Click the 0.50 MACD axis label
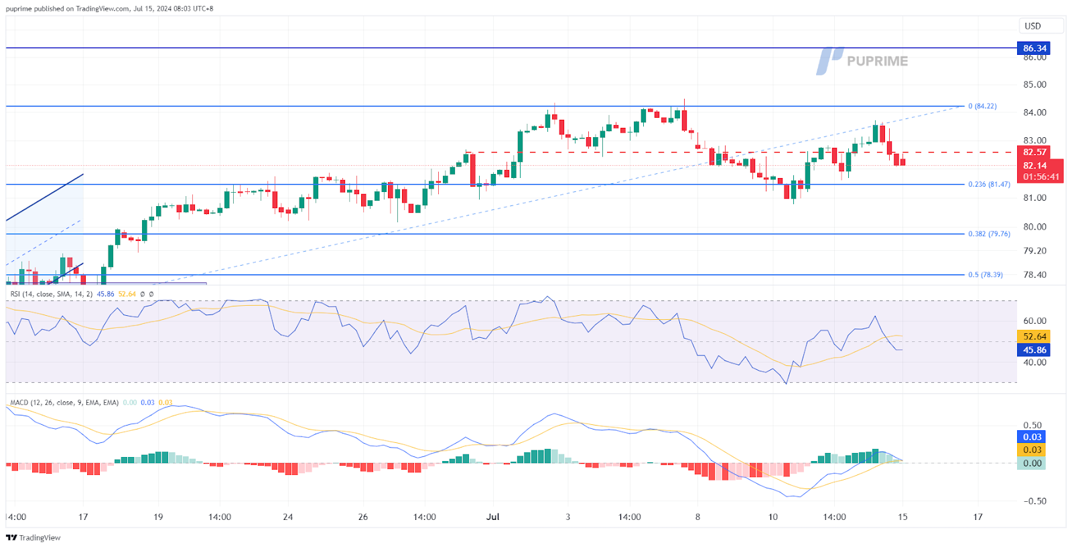 click(x=1032, y=426)
